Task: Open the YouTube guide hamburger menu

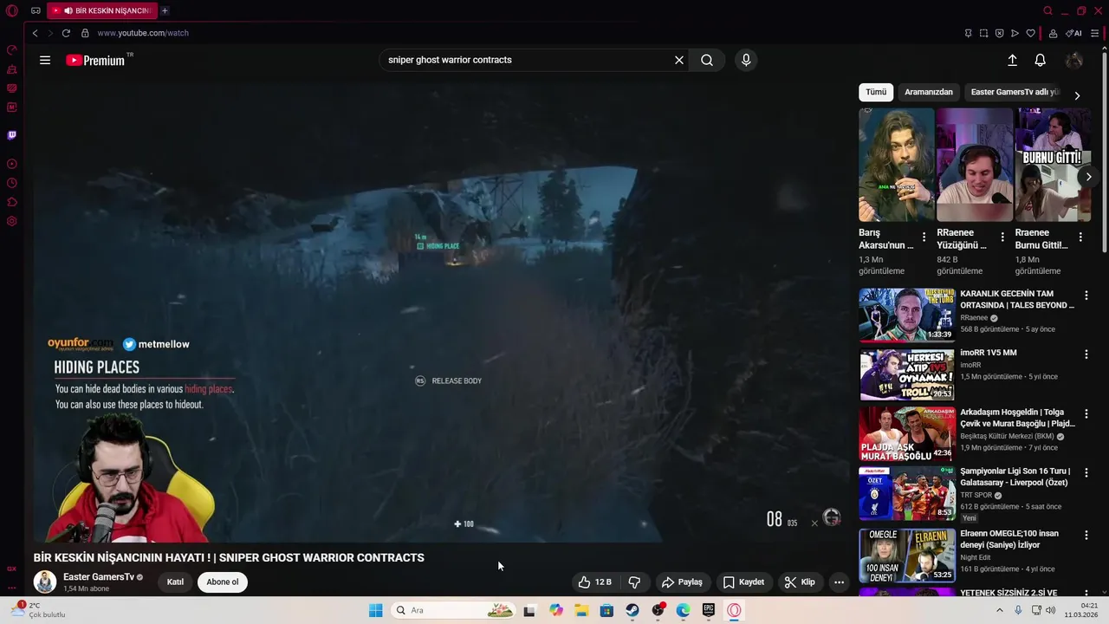Action: pos(45,60)
